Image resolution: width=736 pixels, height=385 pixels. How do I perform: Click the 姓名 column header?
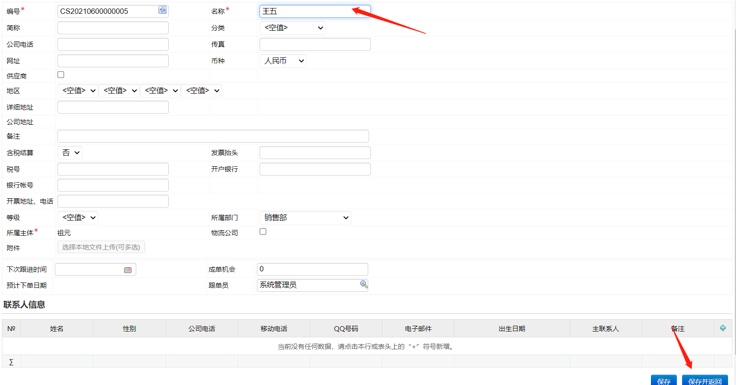point(57,328)
